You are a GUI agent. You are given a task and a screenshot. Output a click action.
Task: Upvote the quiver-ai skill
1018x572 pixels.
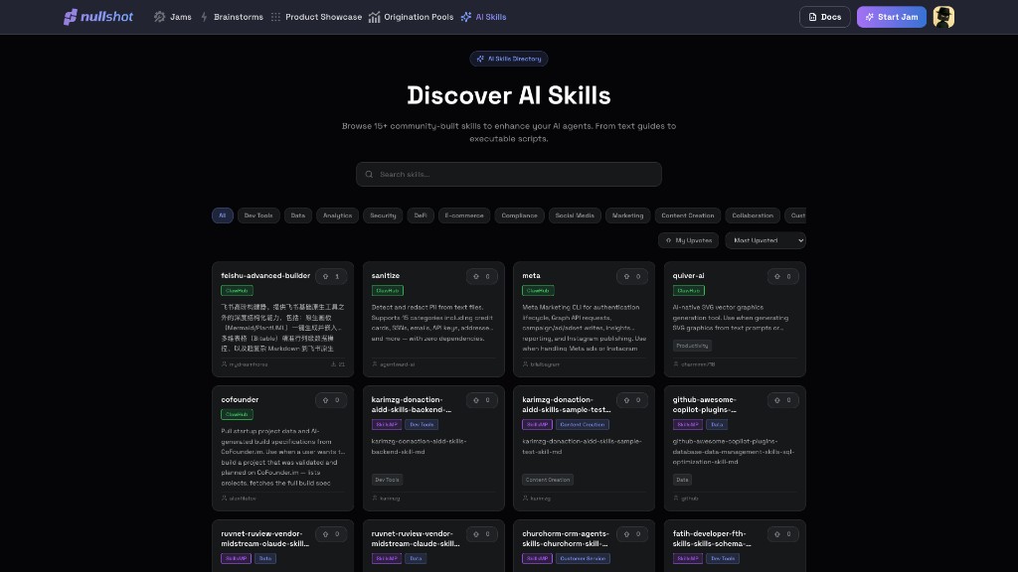[783, 276]
